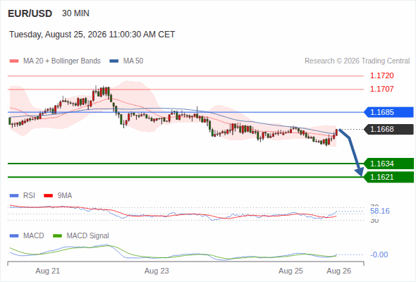Click the RSI value 58.16 label
Screen dimensions: 416x282
click(x=380, y=211)
